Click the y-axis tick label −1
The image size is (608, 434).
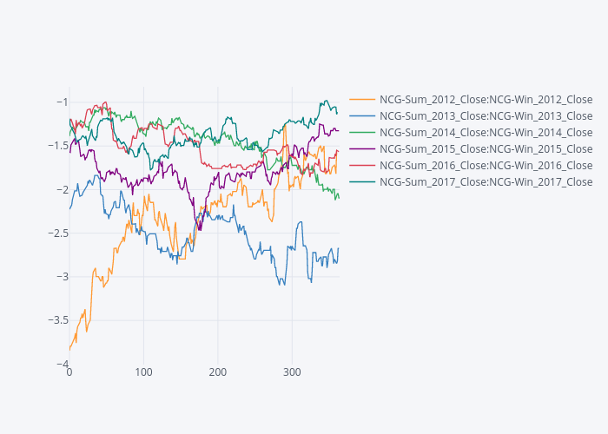pyautogui.click(x=61, y=102)
